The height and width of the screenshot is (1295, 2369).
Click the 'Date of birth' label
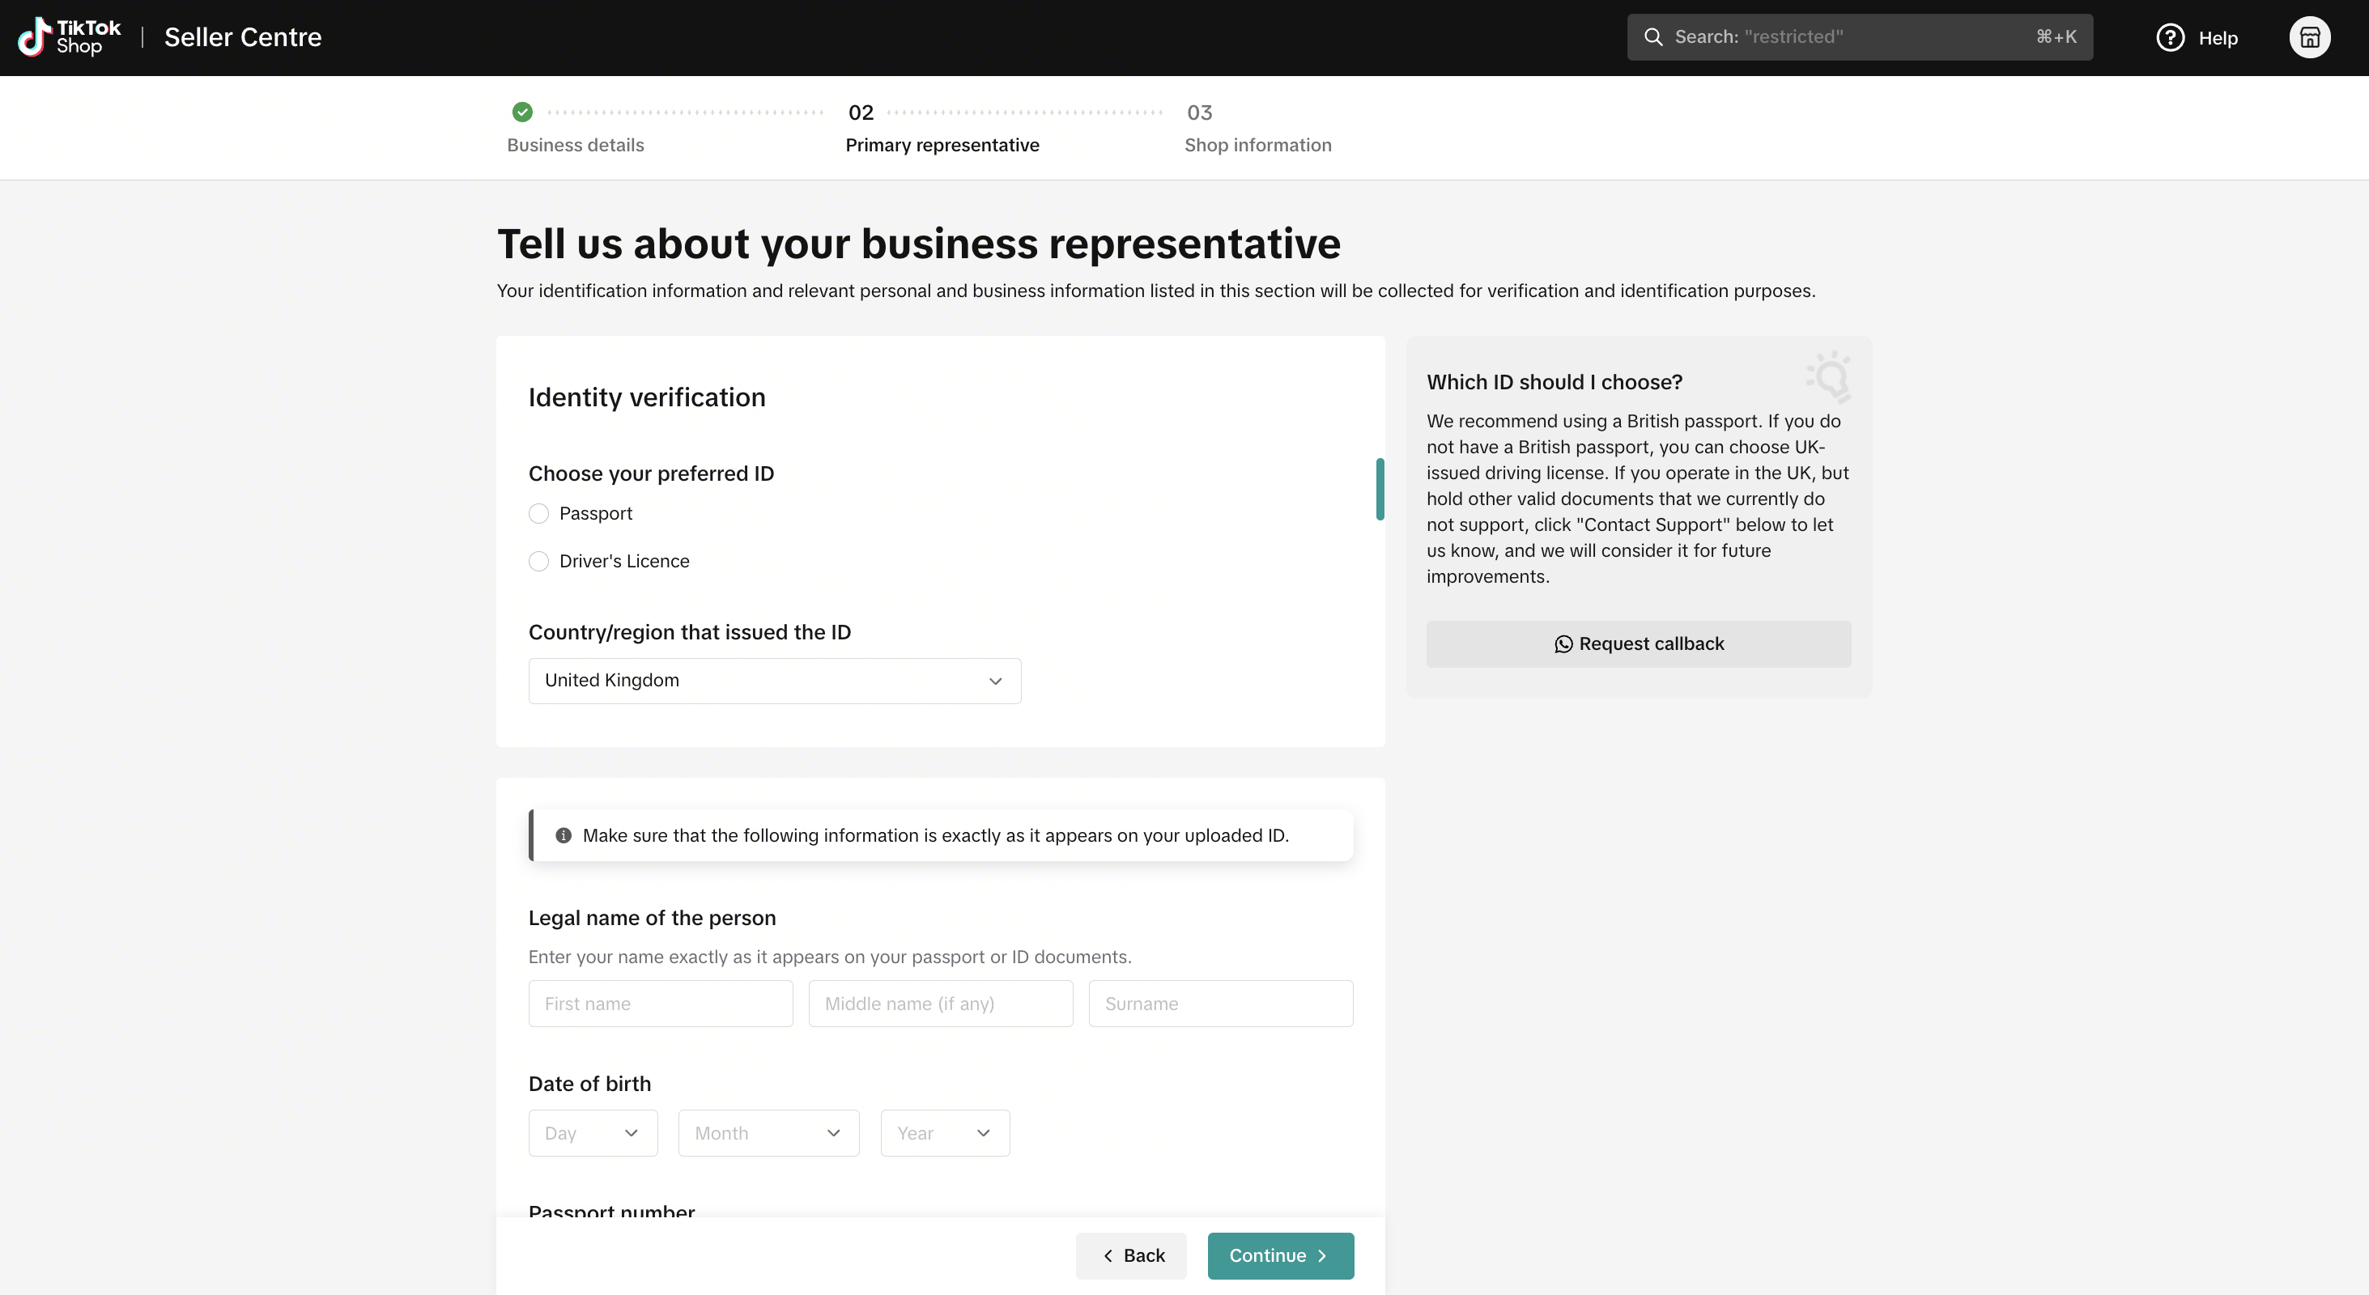(x=589, y=1085)
